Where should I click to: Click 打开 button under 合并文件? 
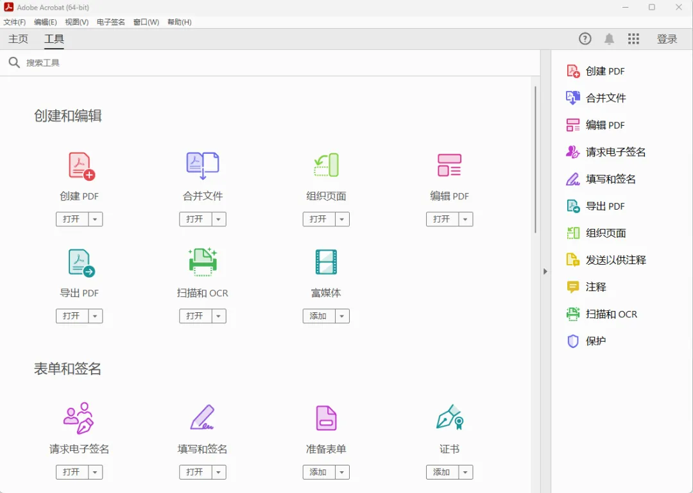195,219
